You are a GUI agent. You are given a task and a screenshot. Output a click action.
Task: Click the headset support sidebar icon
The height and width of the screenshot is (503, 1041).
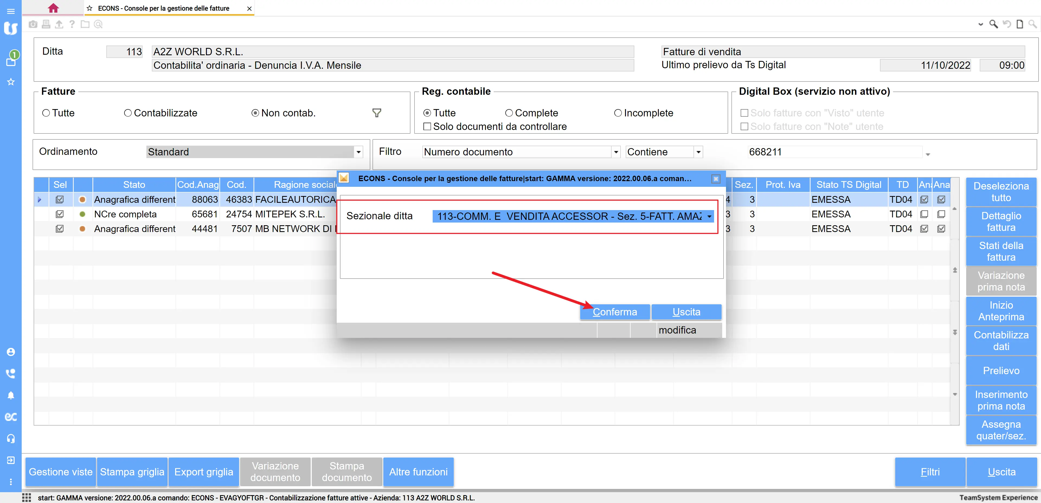[11, 438]
